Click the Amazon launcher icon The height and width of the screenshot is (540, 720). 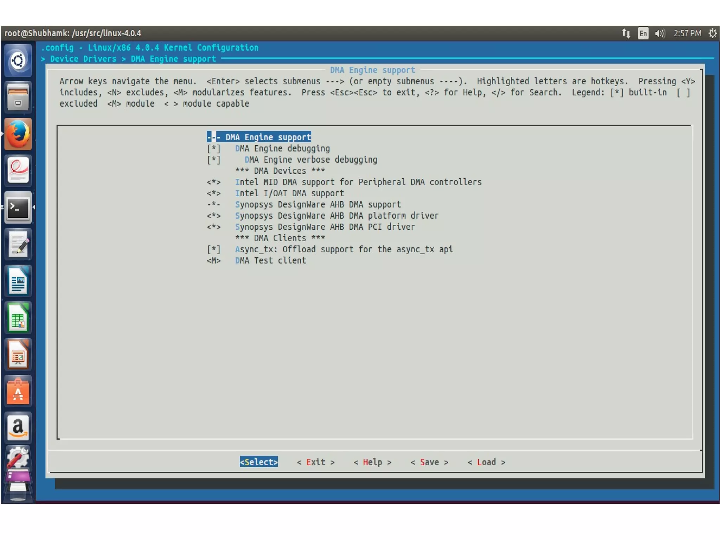18,428
